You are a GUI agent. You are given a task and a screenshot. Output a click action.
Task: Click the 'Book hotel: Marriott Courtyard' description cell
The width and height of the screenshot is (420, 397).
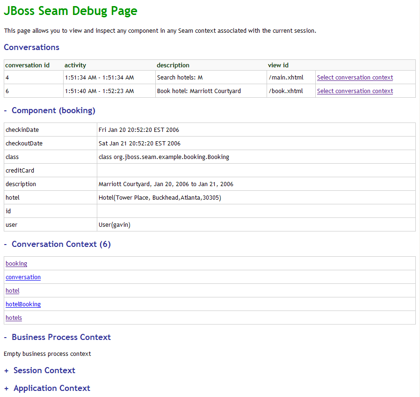[199, 91]
